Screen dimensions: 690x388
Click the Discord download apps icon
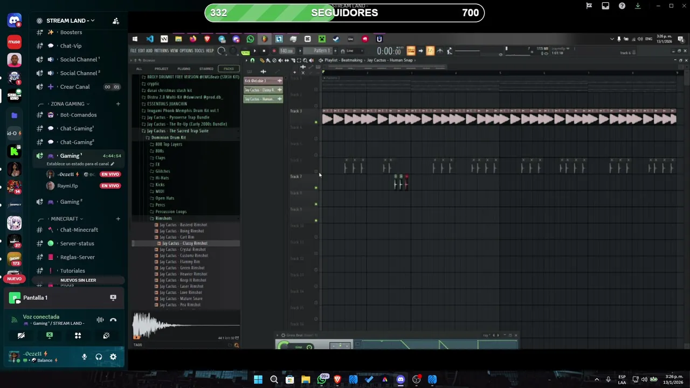(x=638, y=6)
